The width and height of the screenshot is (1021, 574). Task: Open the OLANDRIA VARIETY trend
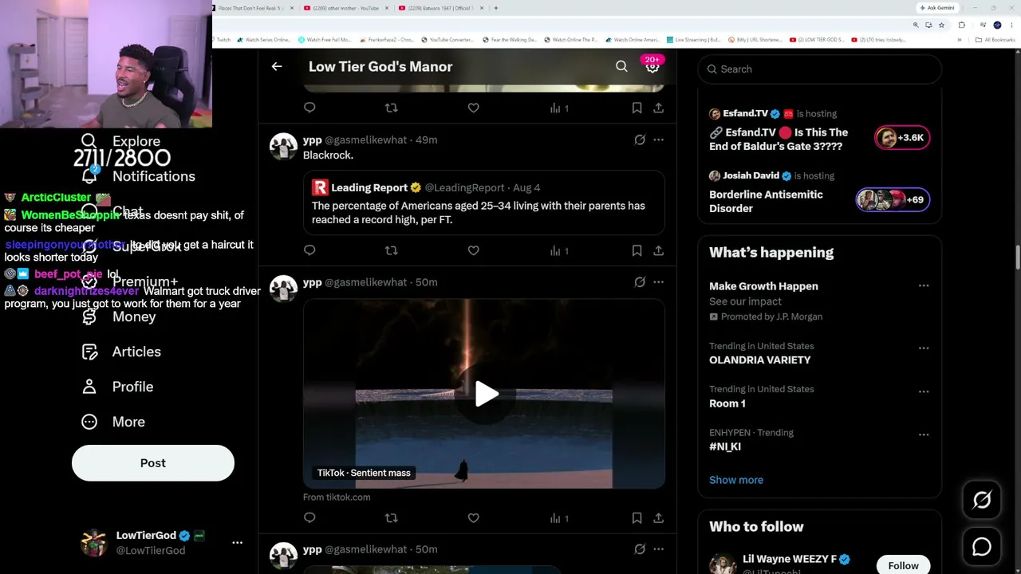(x=759, y=360)
